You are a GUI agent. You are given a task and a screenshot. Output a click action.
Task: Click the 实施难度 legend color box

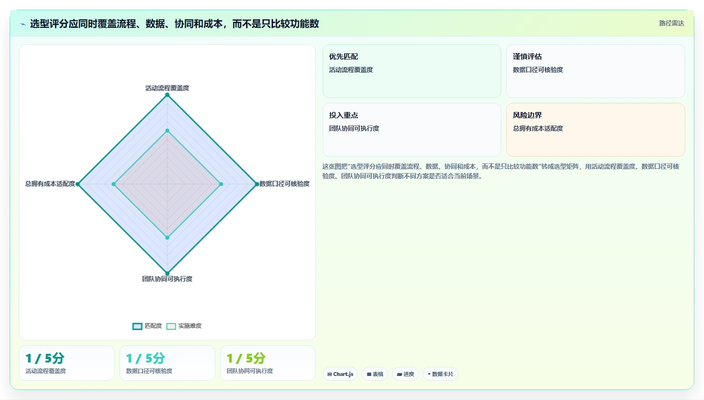click(x=171, y=326)
